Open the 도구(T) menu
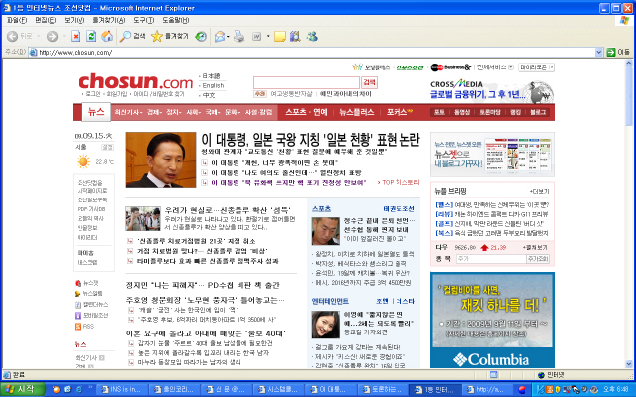This screenshot has width=636, height=397. pyautogui.click(x=143, y=20)
